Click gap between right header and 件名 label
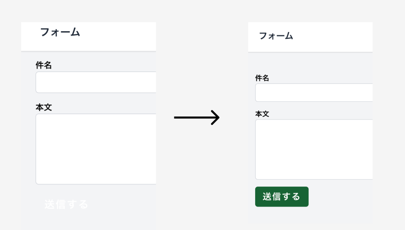 tap(310, 64)
